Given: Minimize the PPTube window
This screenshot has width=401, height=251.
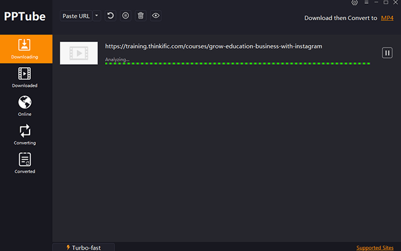Looking at the screenshot, I should pos(376,2).
